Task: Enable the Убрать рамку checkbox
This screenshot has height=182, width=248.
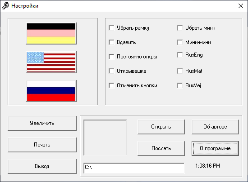Action: pos(111,28)
